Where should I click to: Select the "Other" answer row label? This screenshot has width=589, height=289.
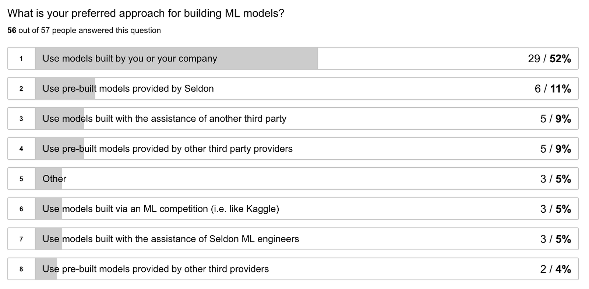tap(54, 179)
